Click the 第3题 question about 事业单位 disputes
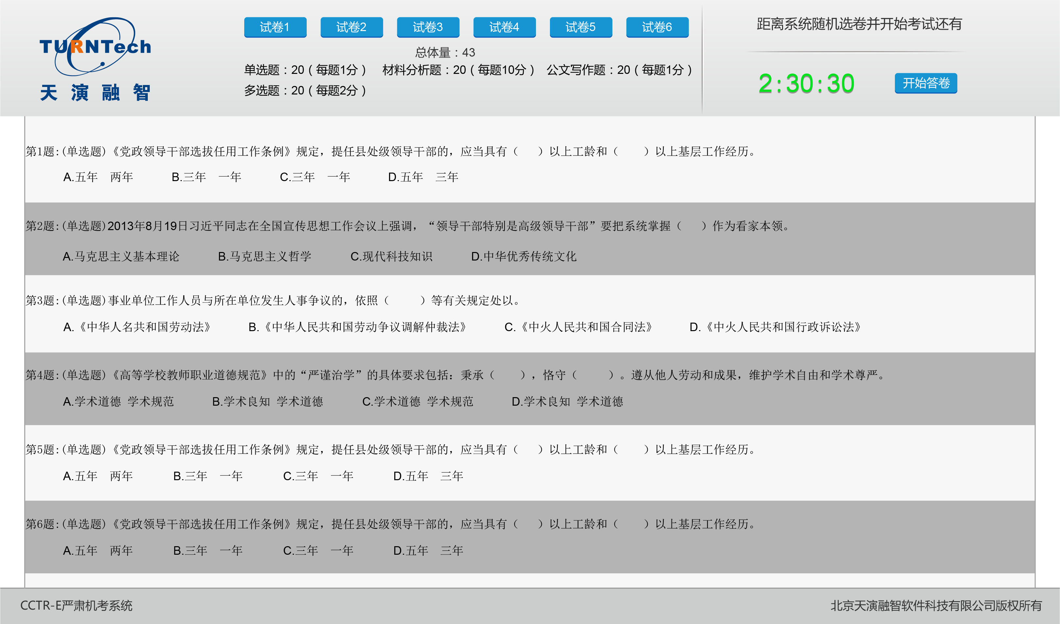Viewport: 1060px width, 624px height. click(x=273, y=301)
